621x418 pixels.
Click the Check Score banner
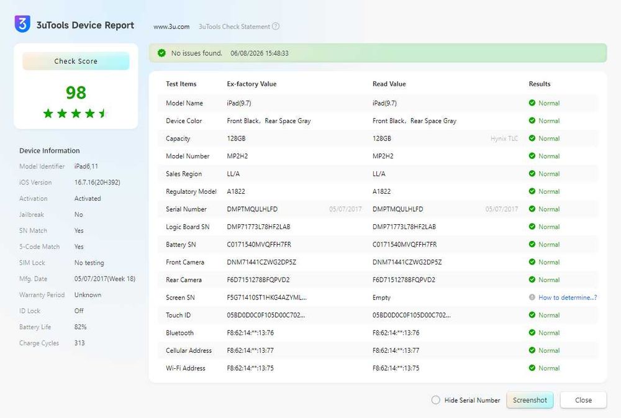click(x=76, y=61)
